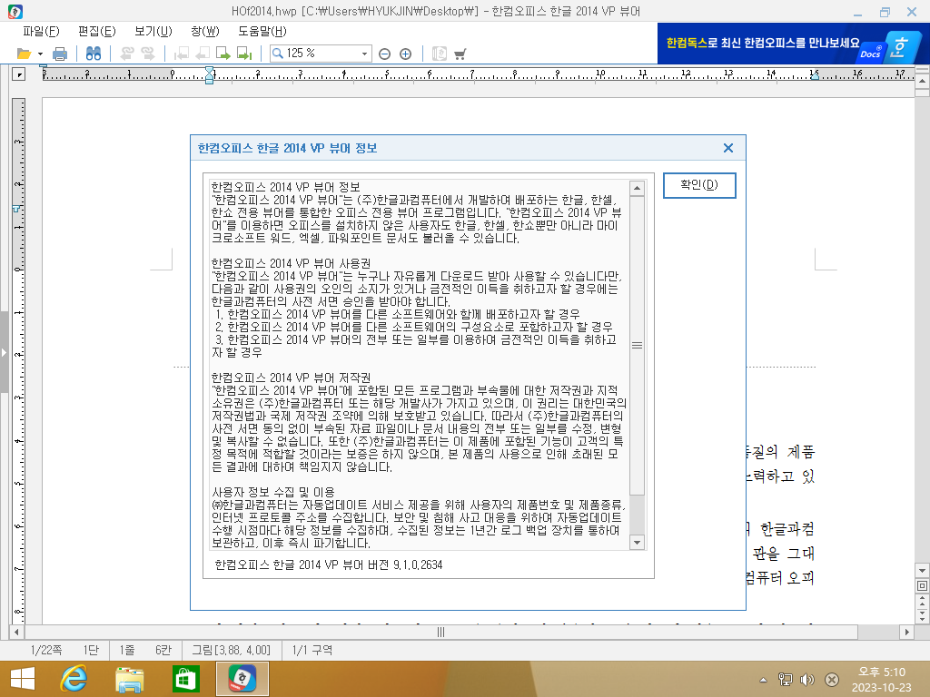Click the network tray icon

(786, 680)
